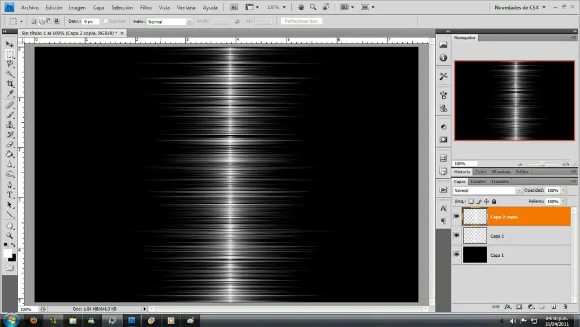Select the History Brush tool
Image resolution: width=580 pixels, height=327 pixels.
(10, 135)
